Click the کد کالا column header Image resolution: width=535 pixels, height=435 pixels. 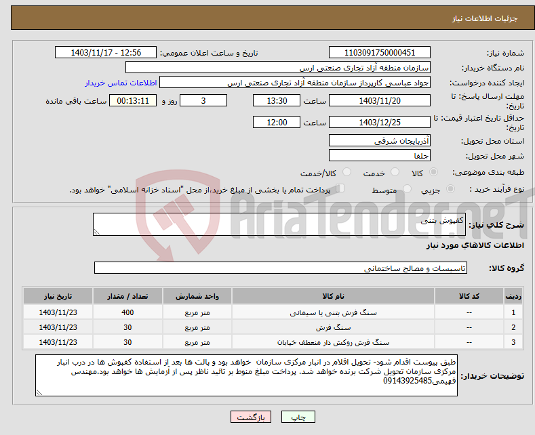tap(469, 296)
